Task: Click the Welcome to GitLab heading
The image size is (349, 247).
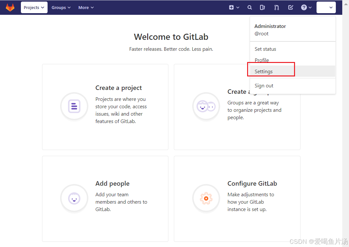Action: click(x=171, y=37)
